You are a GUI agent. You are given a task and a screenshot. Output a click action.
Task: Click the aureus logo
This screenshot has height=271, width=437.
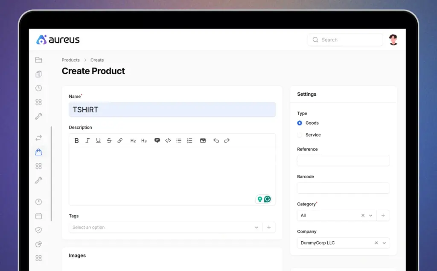tap(58, 40)
